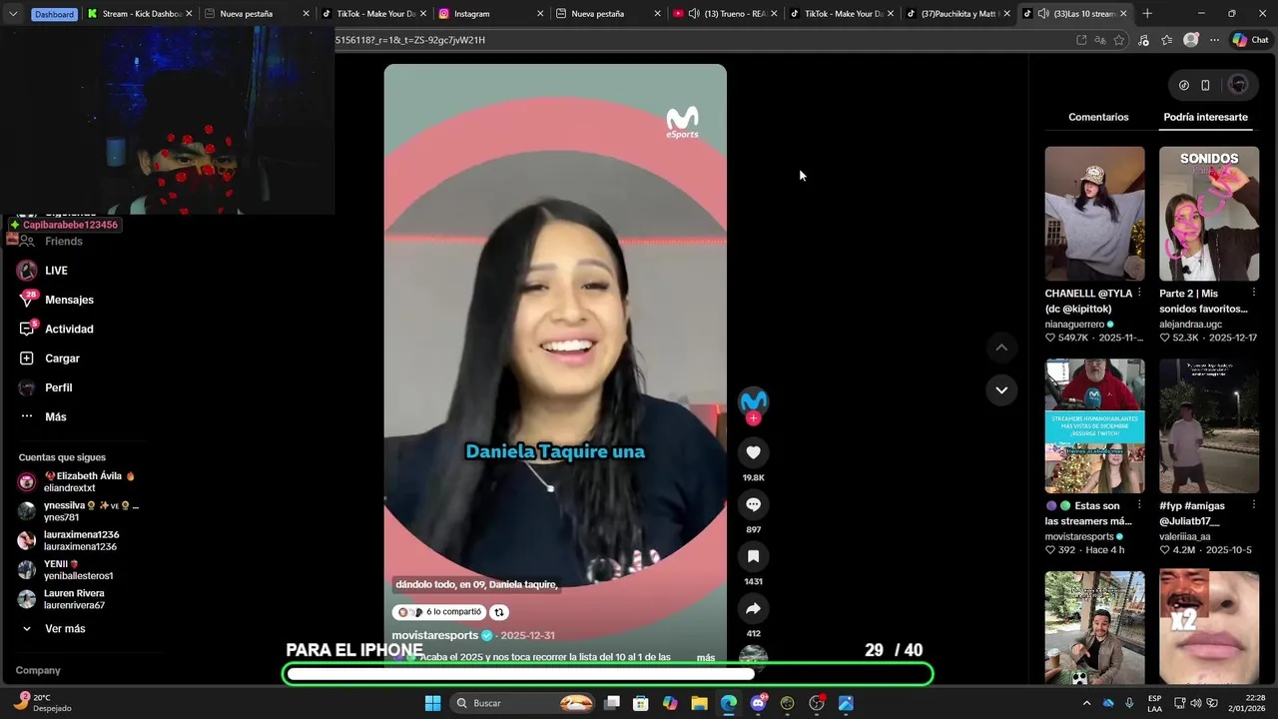
Task: Open File Explorer from the taskbar
Action: (x=699, y=703)
